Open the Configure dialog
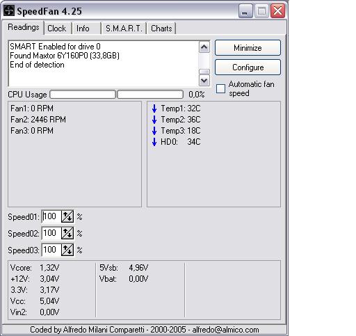The height and width of the screenshot is (336, 356). tap(248, 67)
